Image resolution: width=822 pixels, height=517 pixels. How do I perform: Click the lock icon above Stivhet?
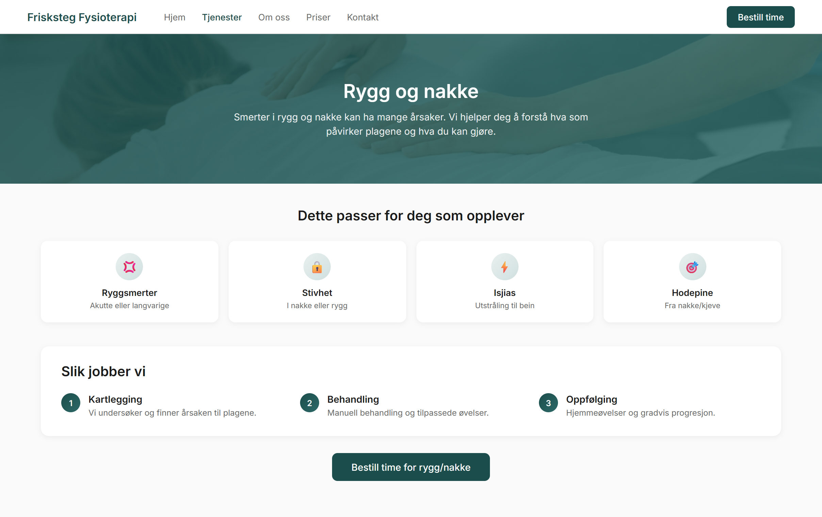click(x=317, y=267)
